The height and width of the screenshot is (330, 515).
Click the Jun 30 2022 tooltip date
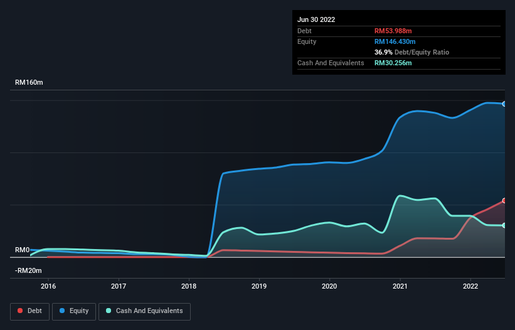(x=316, y=19)
